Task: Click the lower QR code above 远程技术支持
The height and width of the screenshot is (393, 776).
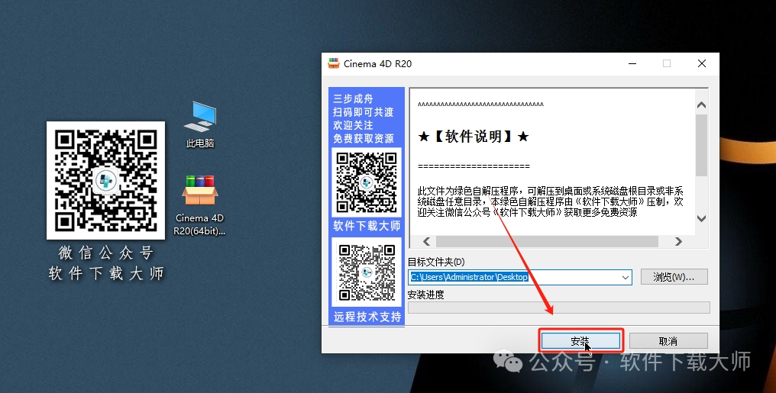Action: click(x=367, y=272)
